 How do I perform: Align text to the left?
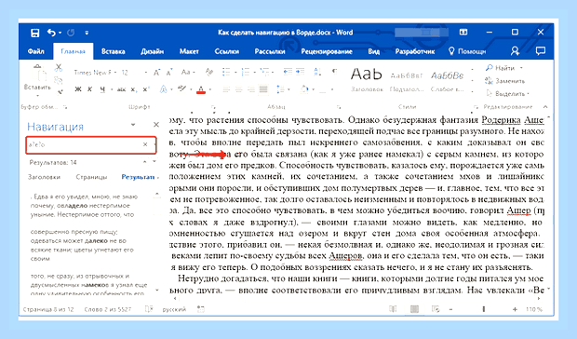click(x=226, y=89)
